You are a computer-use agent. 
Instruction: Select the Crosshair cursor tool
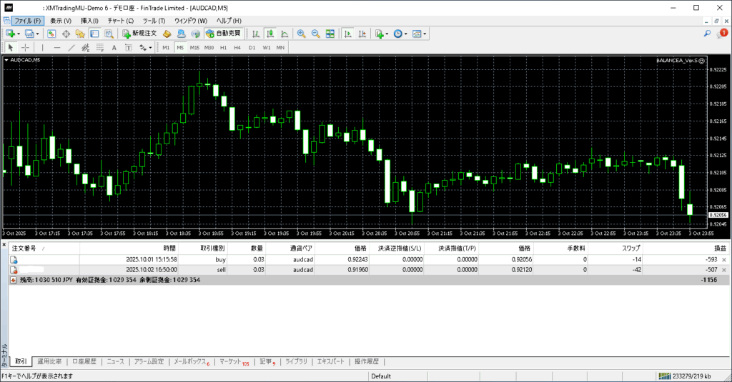coord(26,48)
